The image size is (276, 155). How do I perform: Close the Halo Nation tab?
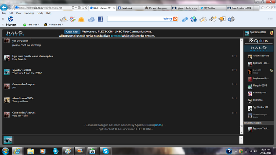(114, 8)
